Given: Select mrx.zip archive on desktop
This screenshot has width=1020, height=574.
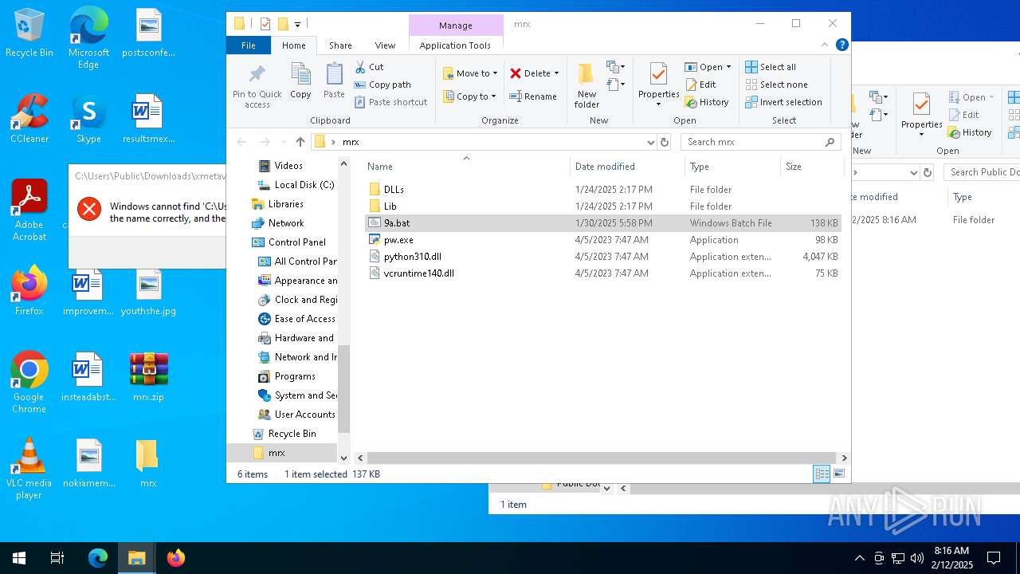Looking at the screenshot, I should click(148, 377).
